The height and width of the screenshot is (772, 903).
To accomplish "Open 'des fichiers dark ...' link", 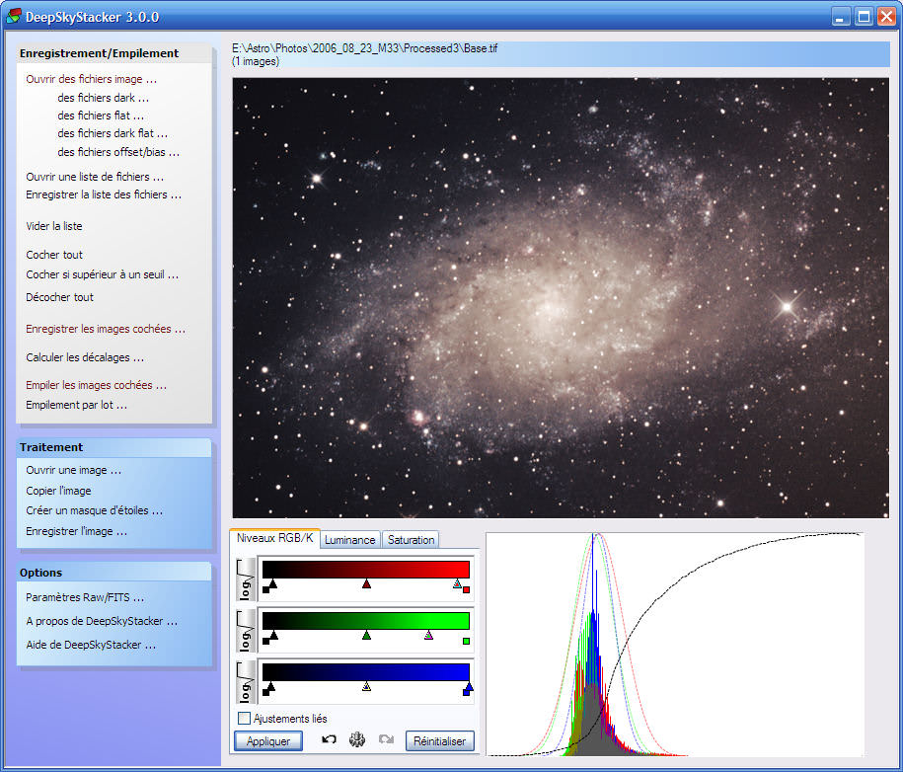I will (103, 98).
